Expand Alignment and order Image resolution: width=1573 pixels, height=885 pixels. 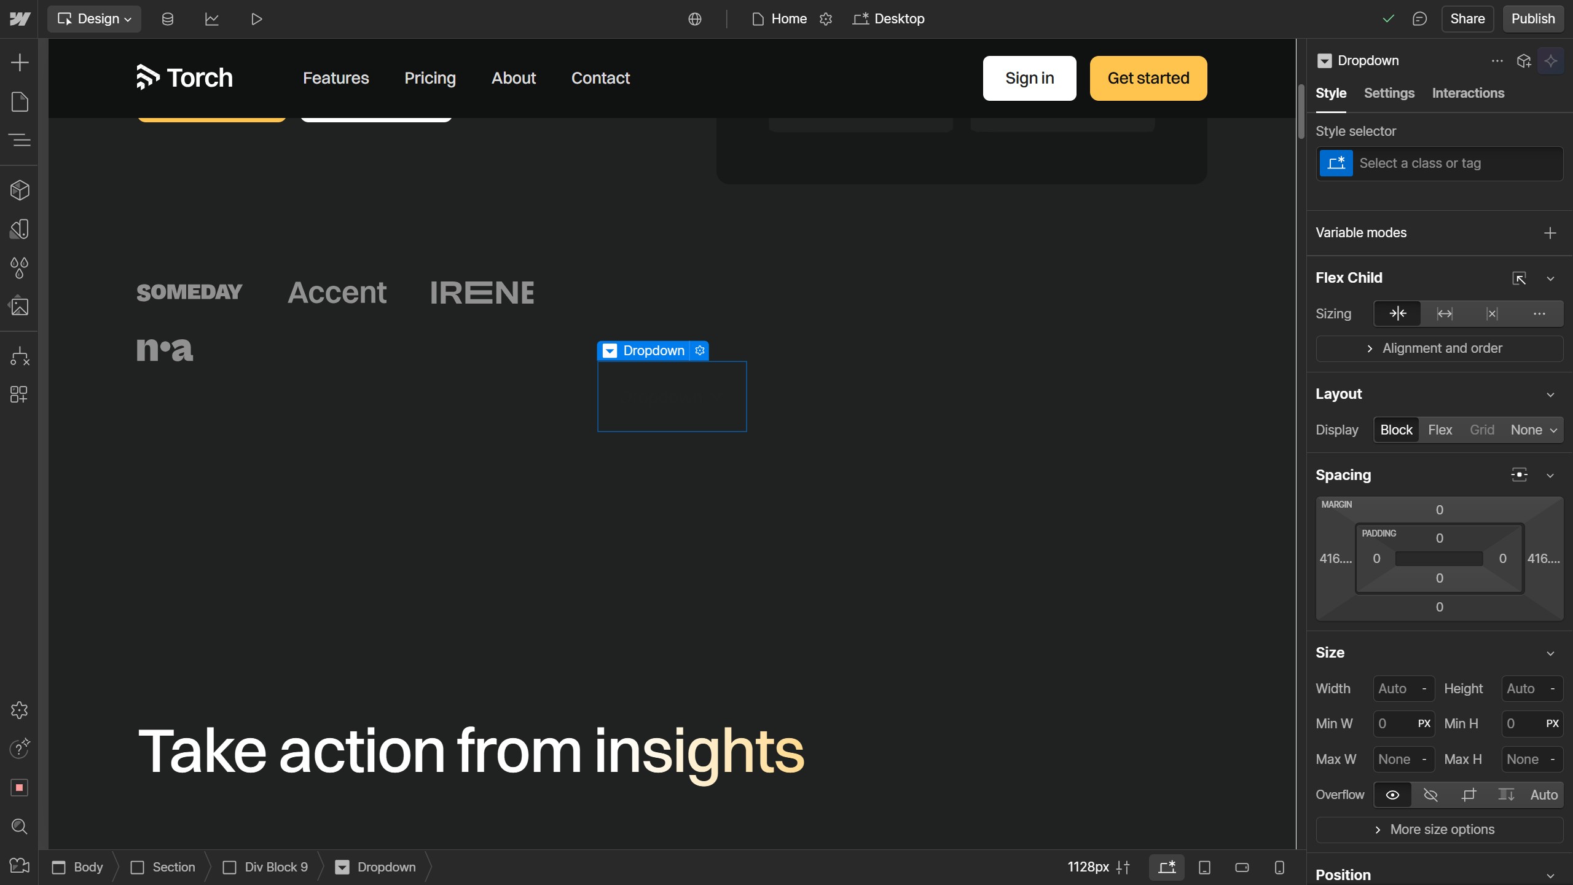pyautogui.click(x=1440, y=348)
